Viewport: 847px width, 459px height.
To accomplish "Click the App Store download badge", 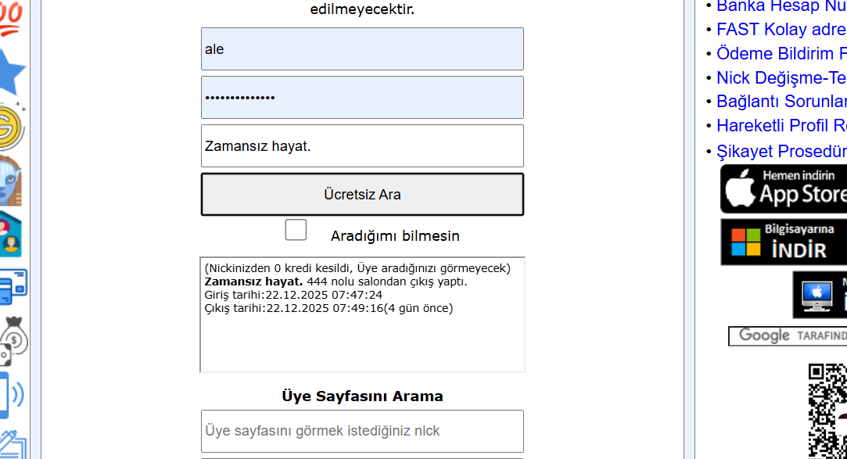I will coord(783,189).
